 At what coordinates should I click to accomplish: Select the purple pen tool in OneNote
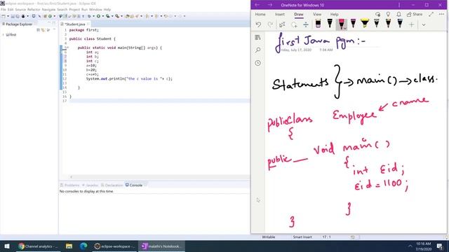pos(353,24)
